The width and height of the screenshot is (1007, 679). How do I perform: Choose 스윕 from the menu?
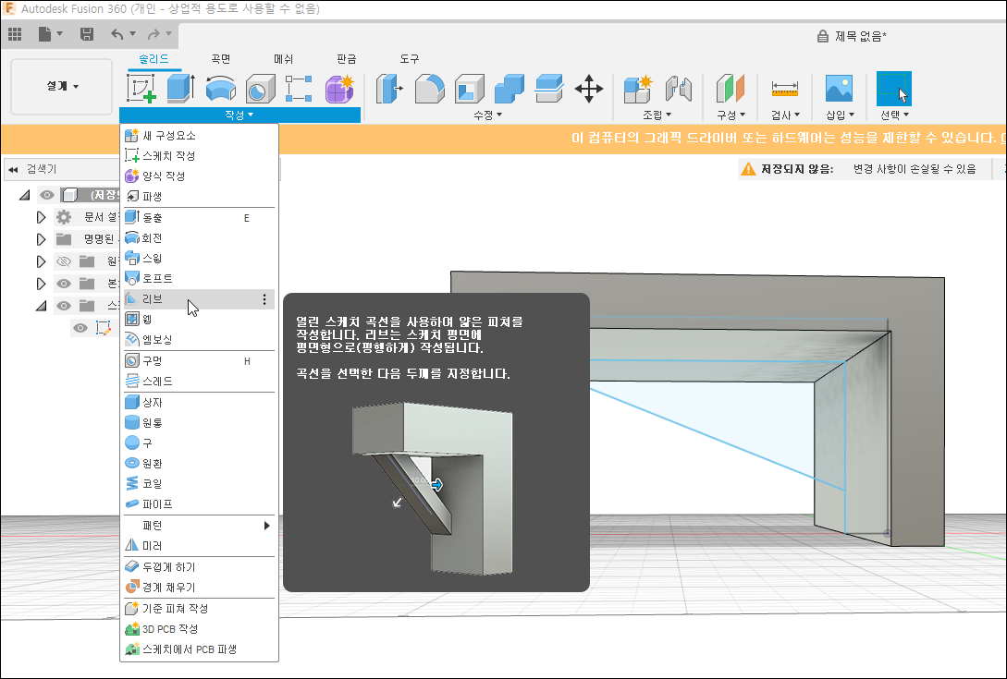pyautogui.click(x=199, y=259)
